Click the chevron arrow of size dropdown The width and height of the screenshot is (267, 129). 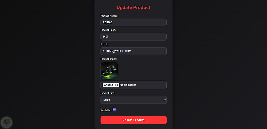164,100
